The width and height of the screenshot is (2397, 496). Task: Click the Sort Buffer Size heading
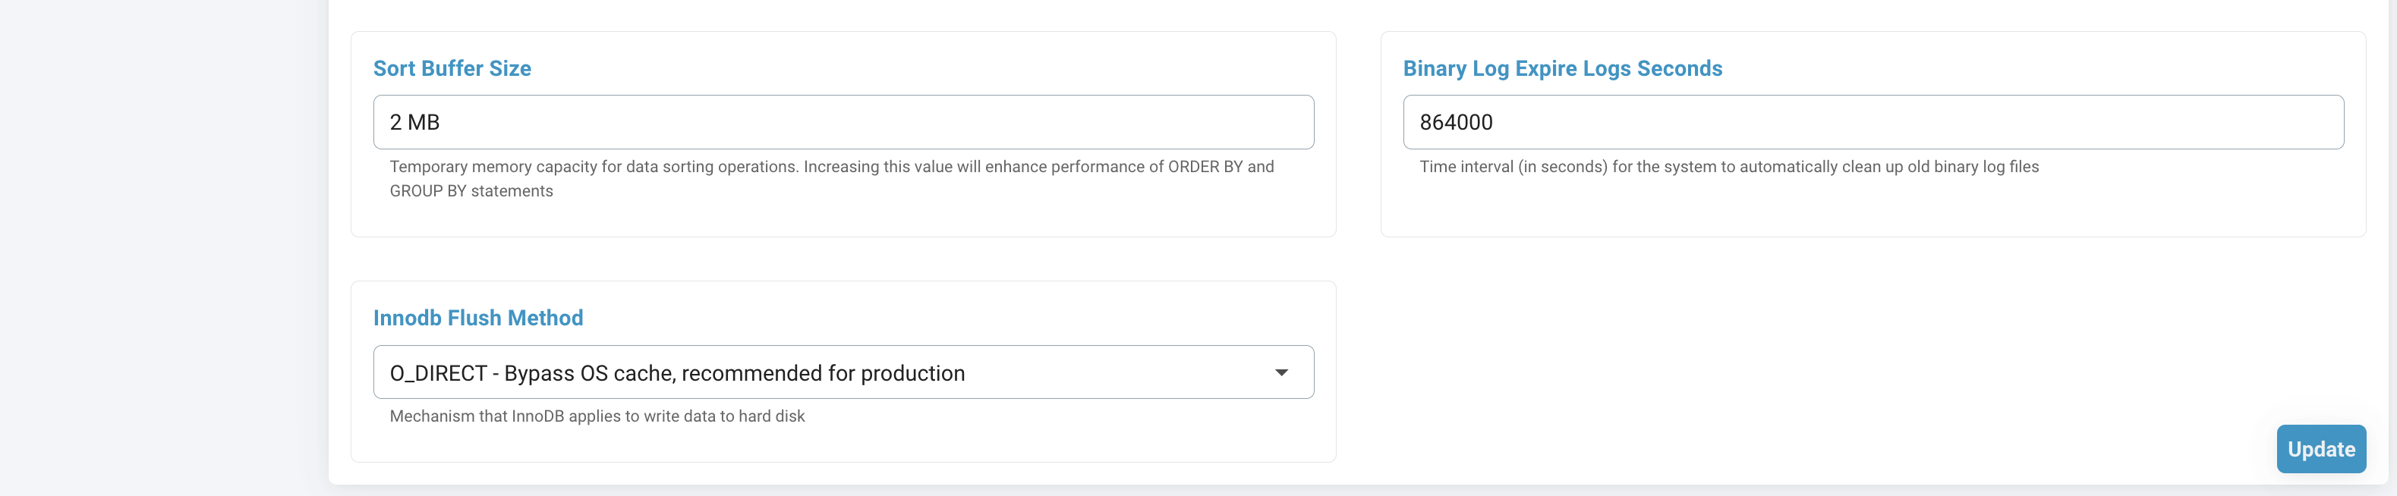click(452, 69)
